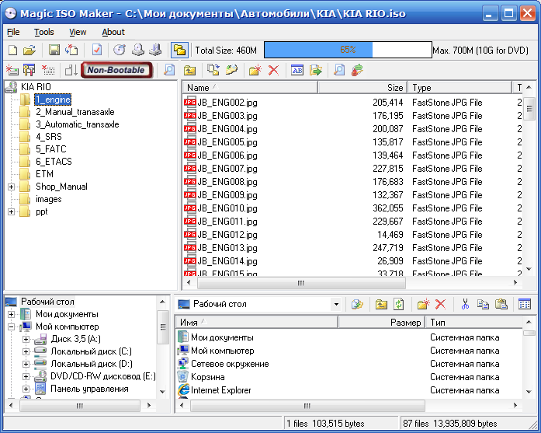Click the first magnifier Find icon

[169, 70]
